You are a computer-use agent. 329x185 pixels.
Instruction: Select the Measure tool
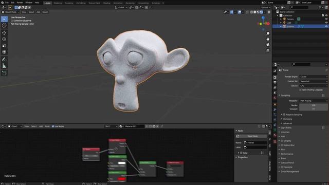[4, 66]
